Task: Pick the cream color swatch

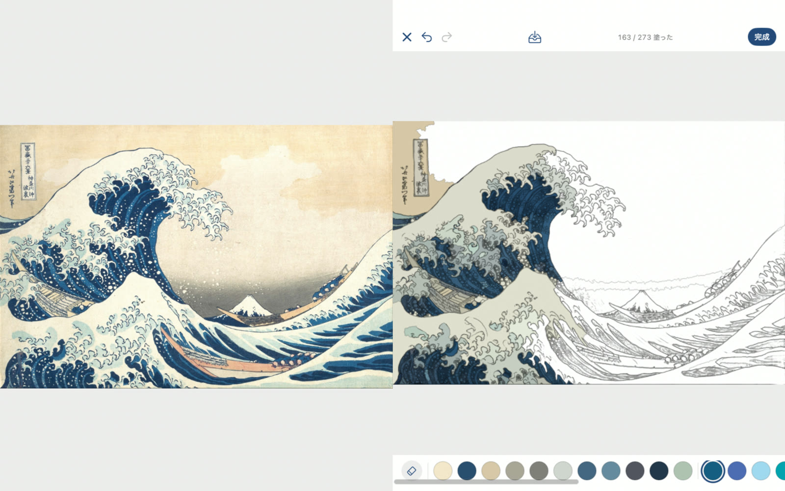Action: point(443,470)
